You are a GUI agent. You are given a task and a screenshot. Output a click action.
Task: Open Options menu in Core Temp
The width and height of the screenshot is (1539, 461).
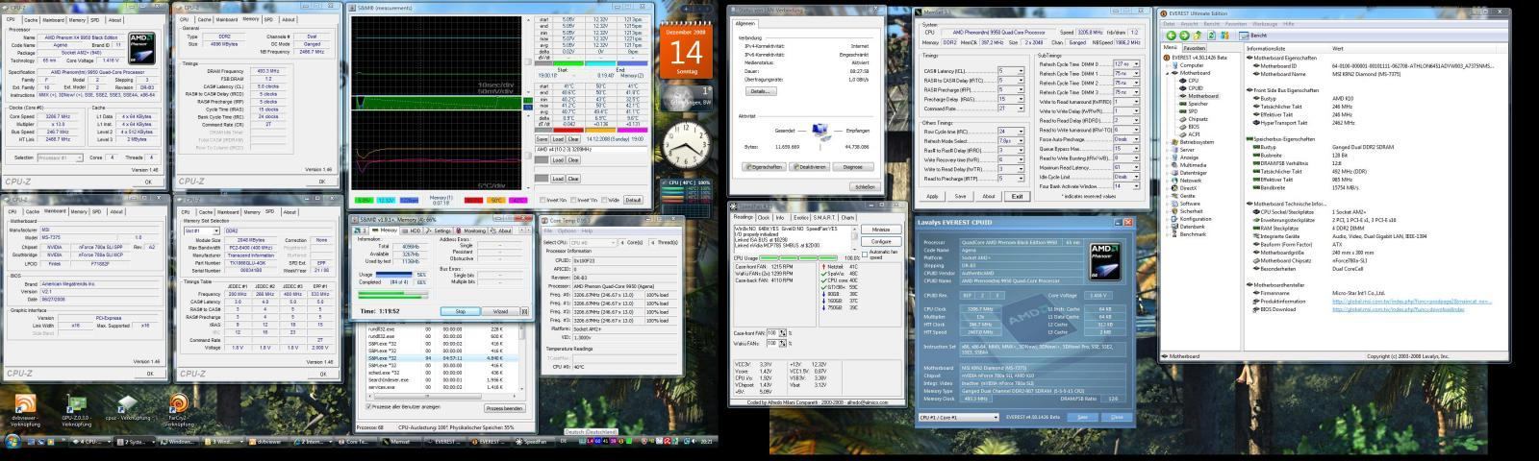click(x=567, y=230)
